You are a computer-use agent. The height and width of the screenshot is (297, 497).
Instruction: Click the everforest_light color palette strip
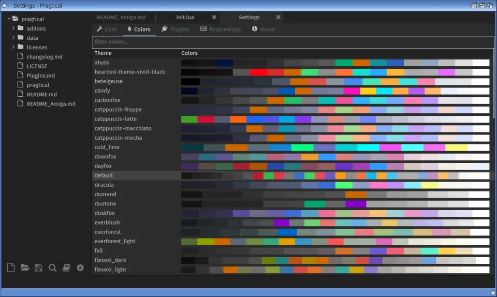[x=335, y=242]
